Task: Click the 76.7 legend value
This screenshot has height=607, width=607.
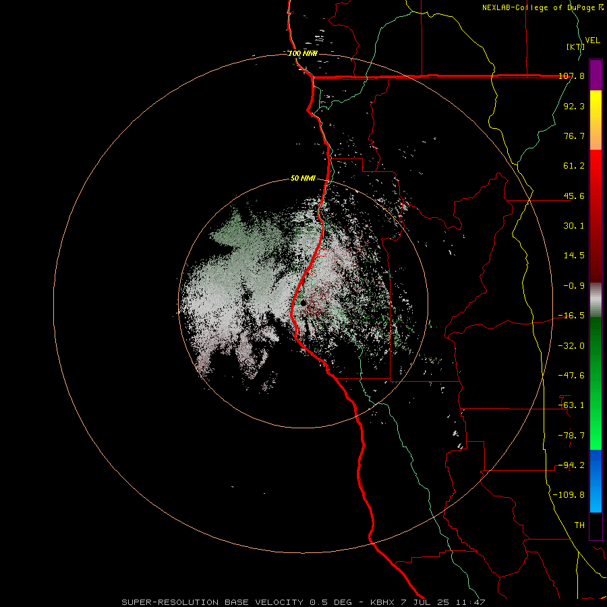Action: click(x=574, y=136)
